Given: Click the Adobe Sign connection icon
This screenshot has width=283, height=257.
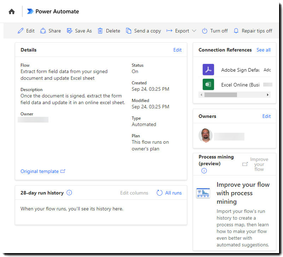Looking at the screenshot, I should pyautogui.click(x=208, y=70).
